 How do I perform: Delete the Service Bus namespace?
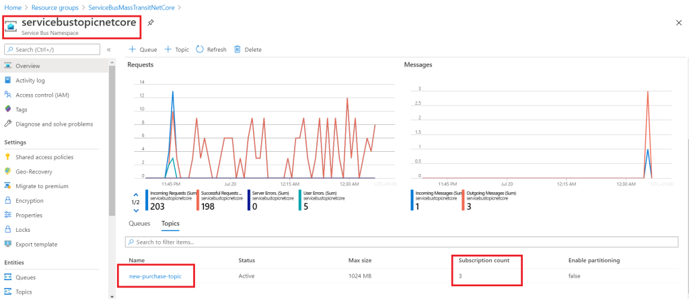(x=248, y=50)
